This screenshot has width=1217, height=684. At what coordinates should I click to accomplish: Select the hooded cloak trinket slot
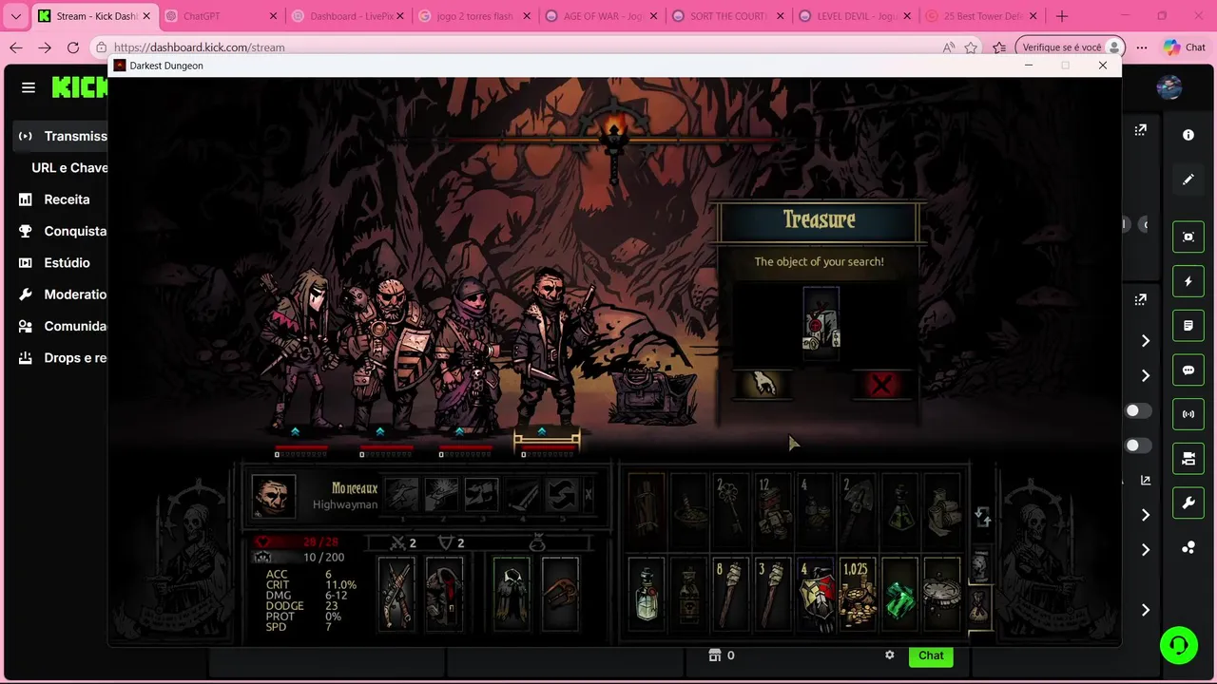(x=512, y=595)
